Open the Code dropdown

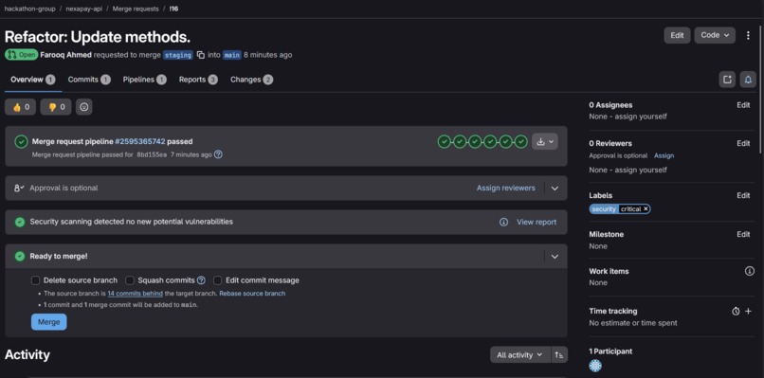point(715,35)
